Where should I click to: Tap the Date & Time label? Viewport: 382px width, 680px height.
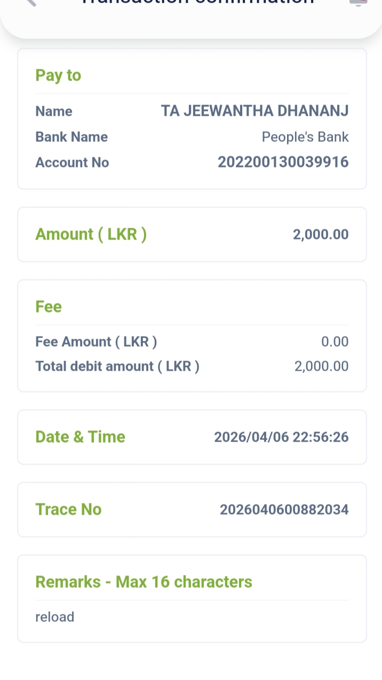coord(80,437)
